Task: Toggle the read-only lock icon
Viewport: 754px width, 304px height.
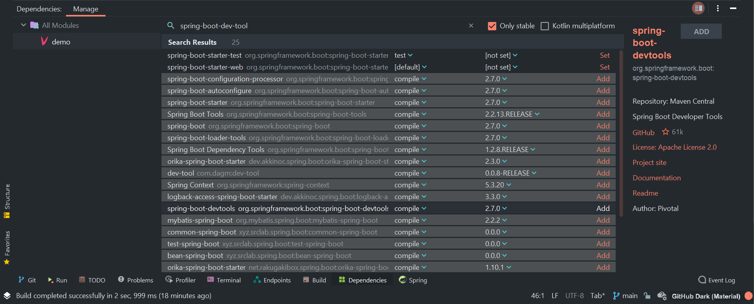Action: click(x=647, y=296)
